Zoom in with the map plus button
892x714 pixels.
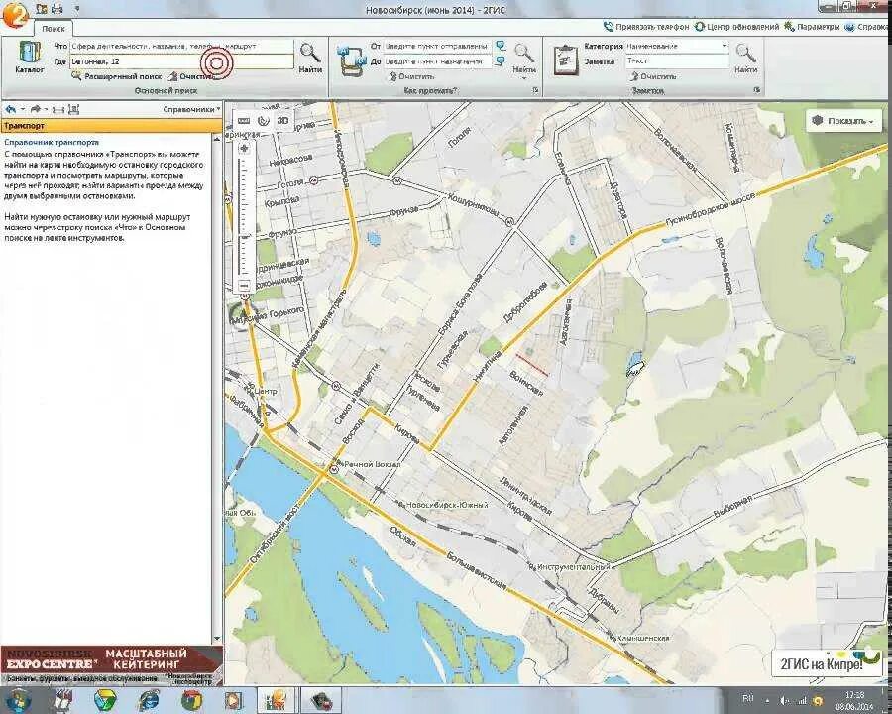pyautogui.click(x=245, y=149)
